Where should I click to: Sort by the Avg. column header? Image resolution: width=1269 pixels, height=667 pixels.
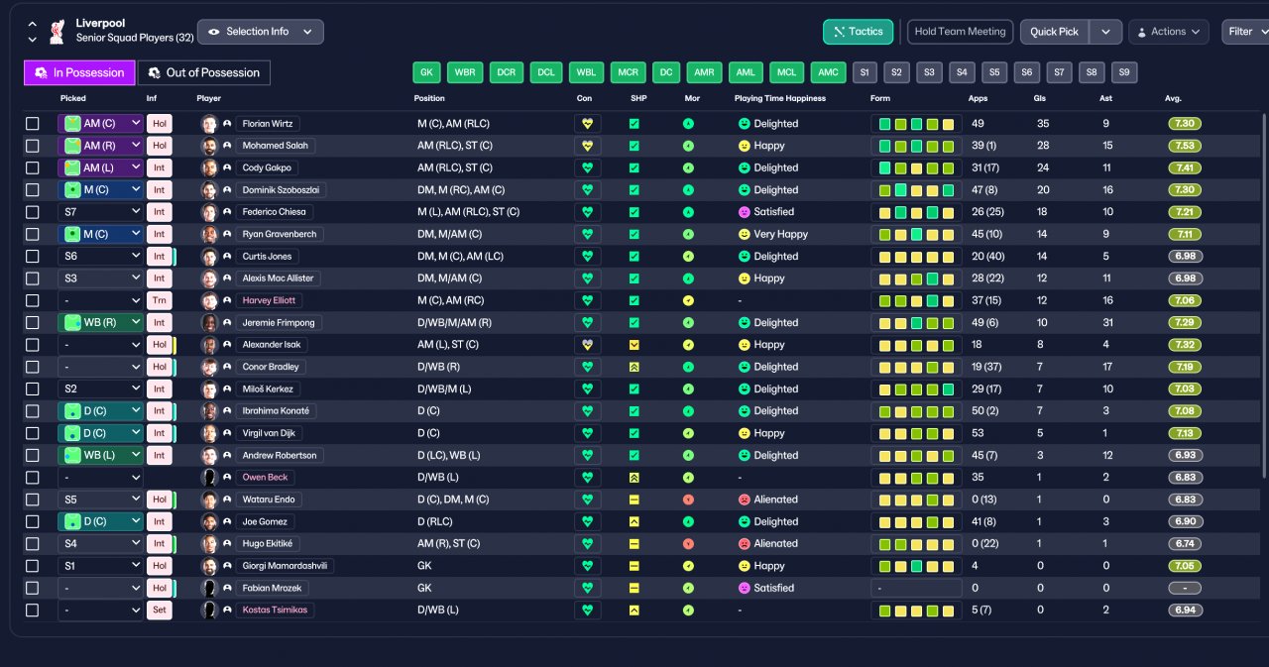point(1173,98)
